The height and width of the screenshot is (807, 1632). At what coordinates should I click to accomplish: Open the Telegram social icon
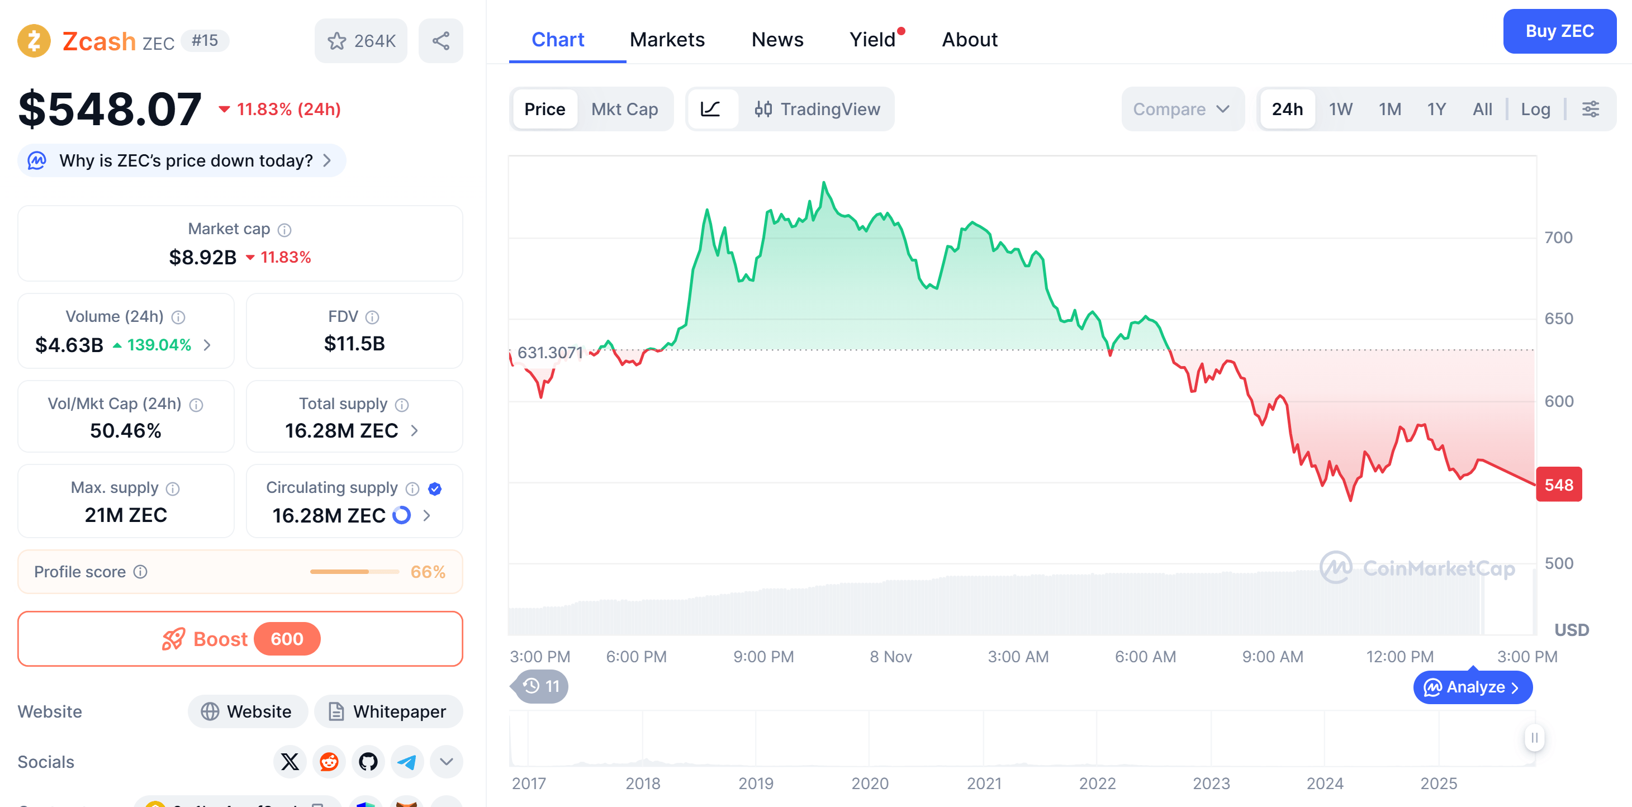point(407,761)
